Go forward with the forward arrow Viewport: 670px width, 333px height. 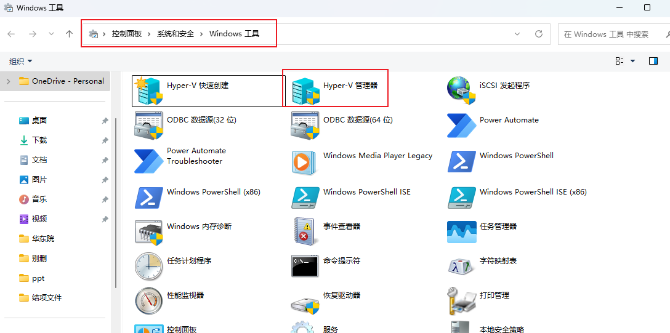click(33, 34)
